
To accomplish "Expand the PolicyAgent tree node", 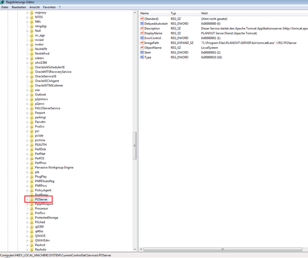I will click(x=27, y=191).
